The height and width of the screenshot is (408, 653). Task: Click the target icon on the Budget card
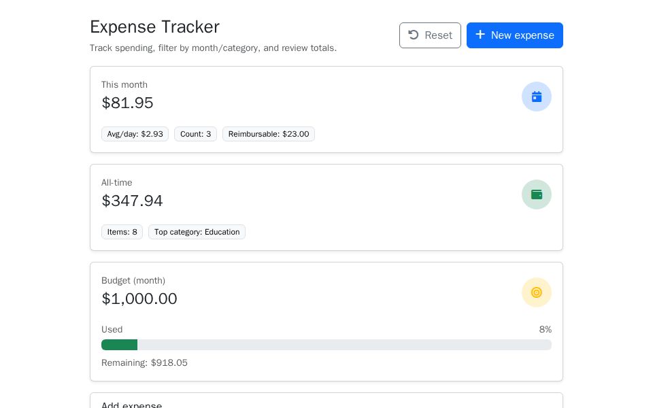point(537,292)
